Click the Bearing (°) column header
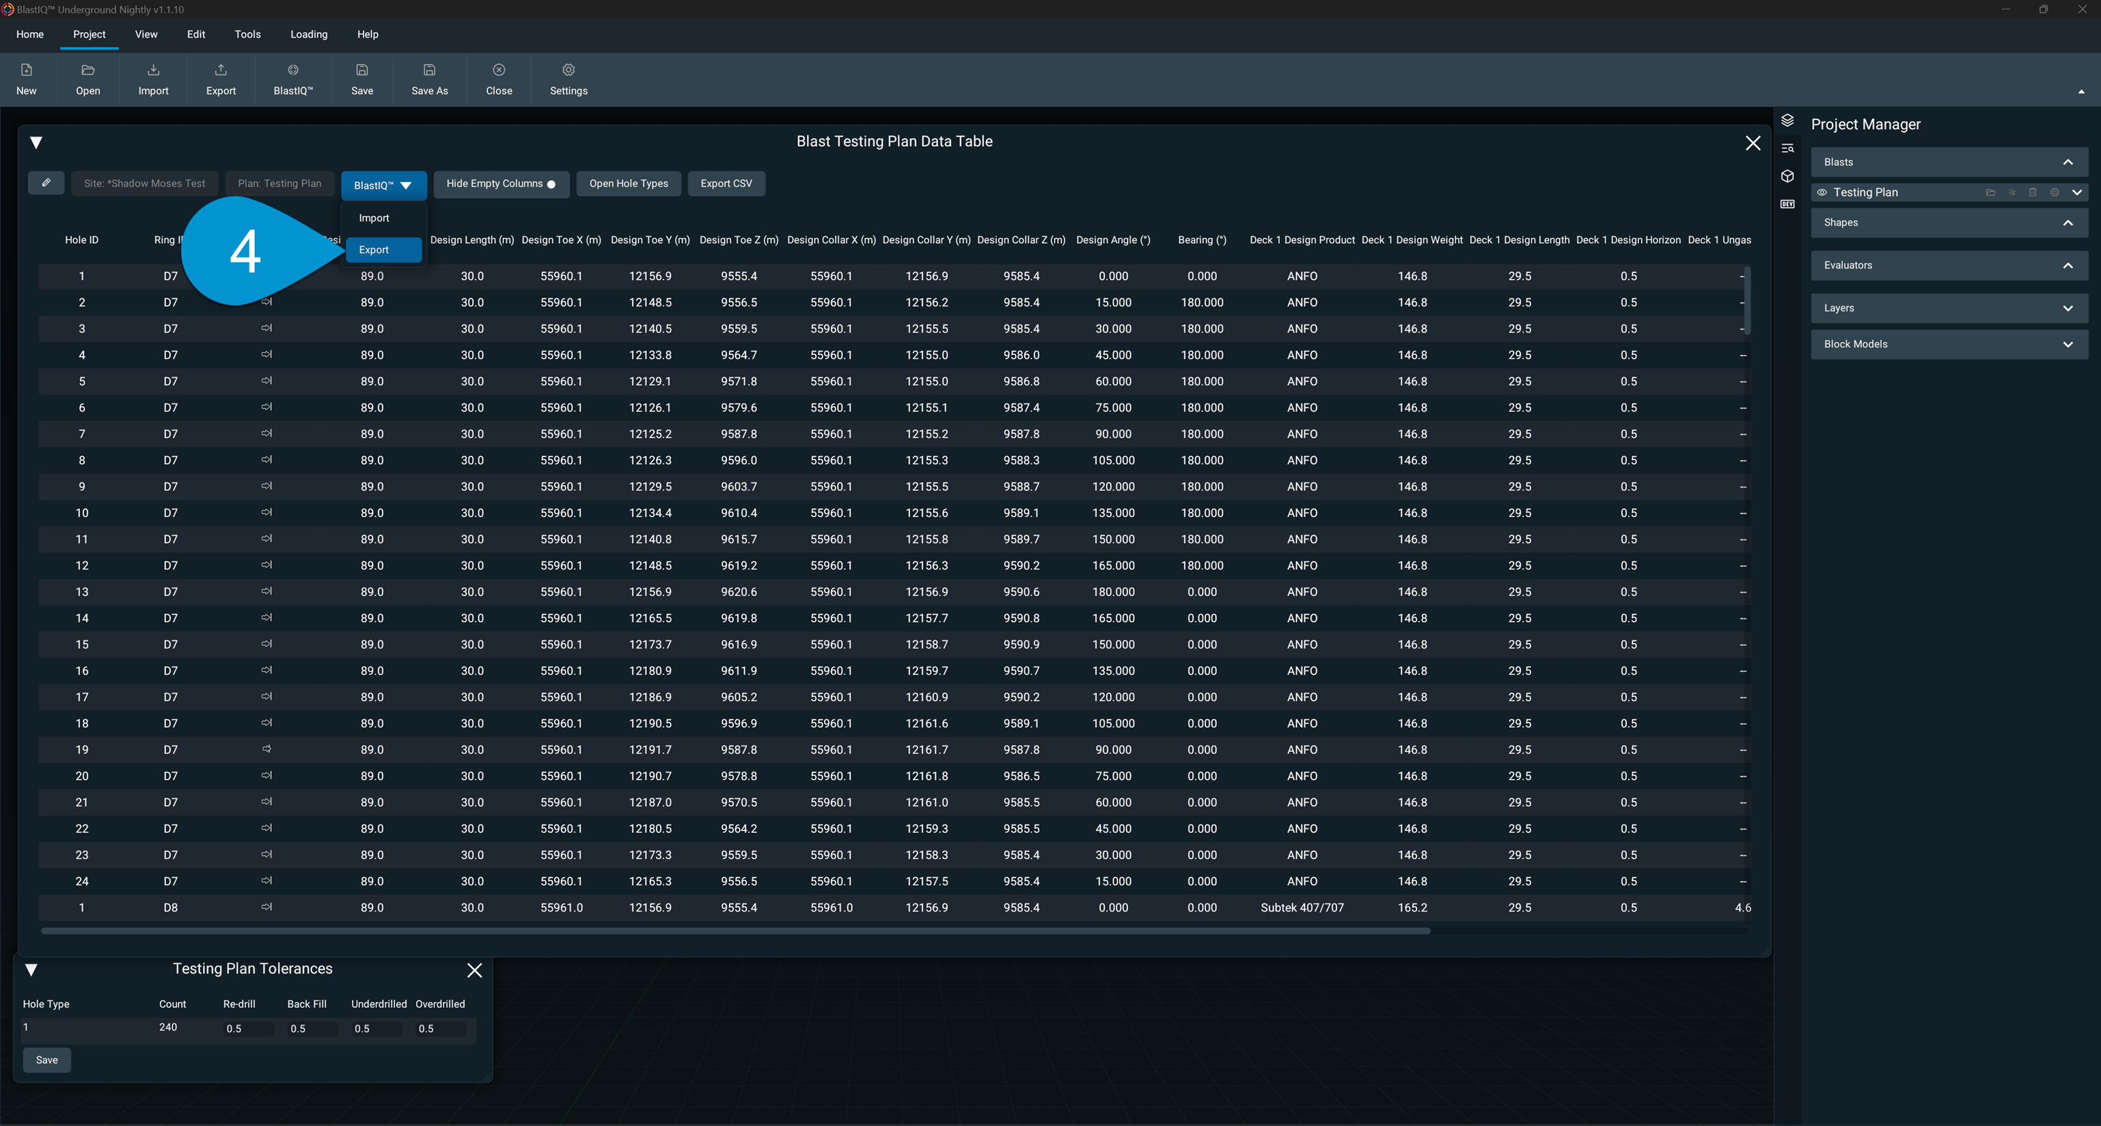 [1203, 240]
